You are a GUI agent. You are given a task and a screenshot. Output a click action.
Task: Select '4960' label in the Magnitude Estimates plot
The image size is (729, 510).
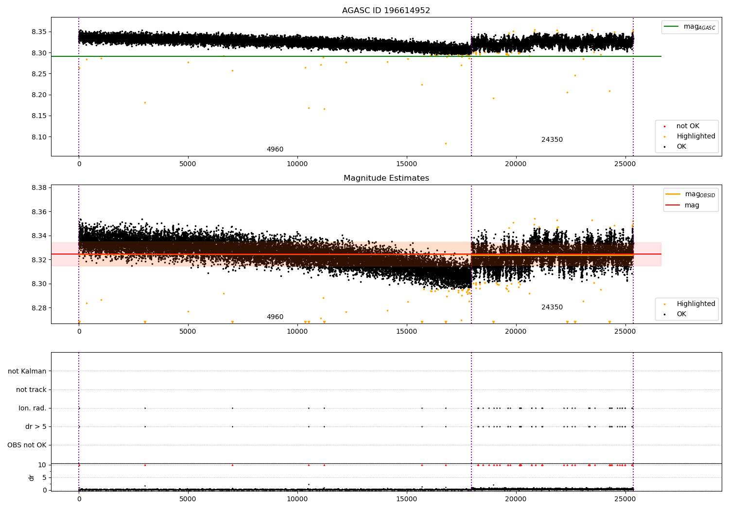pos(275,317)
